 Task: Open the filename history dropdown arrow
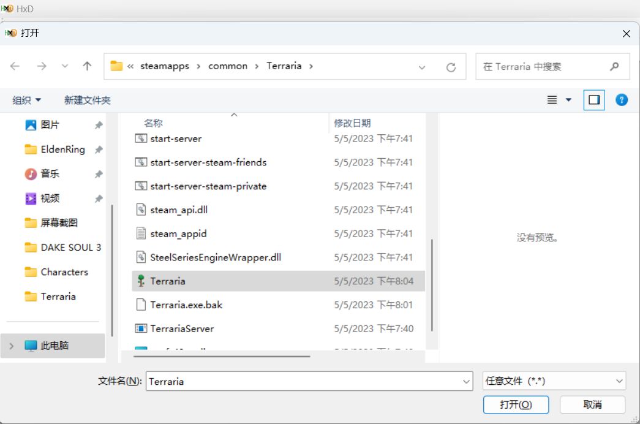pyautogui.click(x=465, y=382)
